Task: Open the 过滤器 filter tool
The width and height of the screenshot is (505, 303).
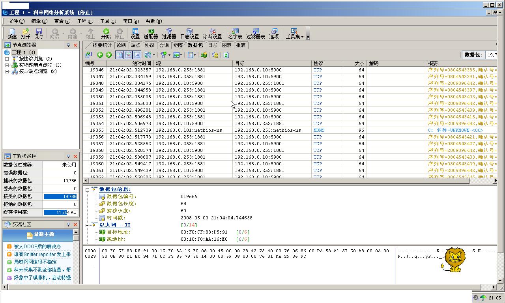Action: point(169,33)
